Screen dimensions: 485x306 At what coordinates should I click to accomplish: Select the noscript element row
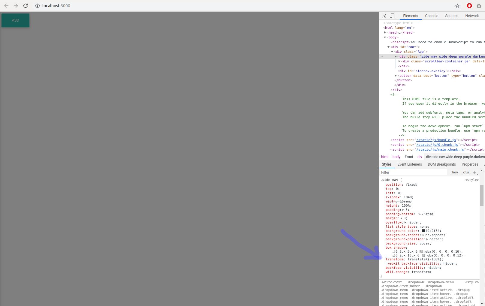(437, 42)
